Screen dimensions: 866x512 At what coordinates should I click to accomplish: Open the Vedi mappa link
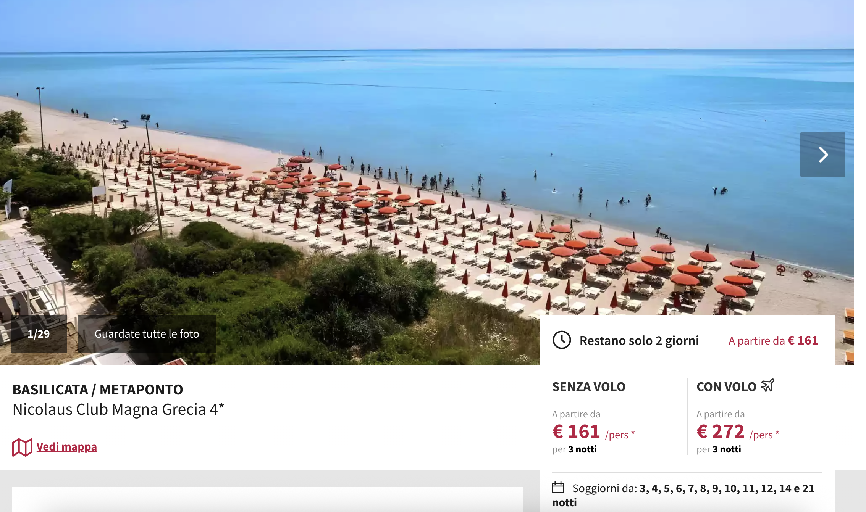click(x=66, y=447)
